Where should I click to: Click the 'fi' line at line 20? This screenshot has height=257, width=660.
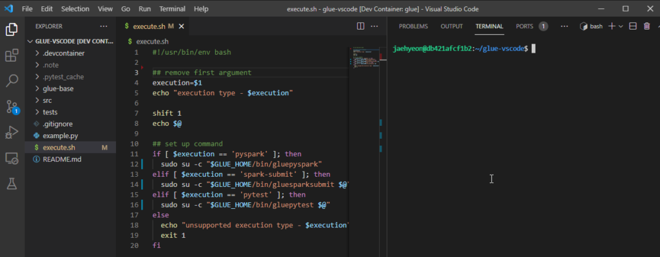tap(156, 245)
